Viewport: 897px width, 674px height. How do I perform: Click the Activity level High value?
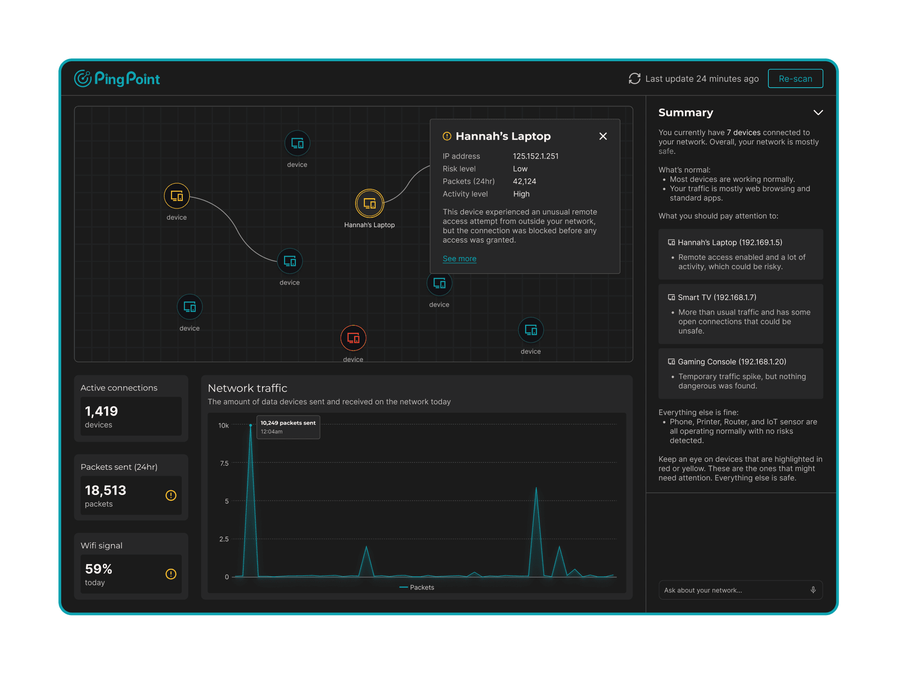click(x=521, y=194)
